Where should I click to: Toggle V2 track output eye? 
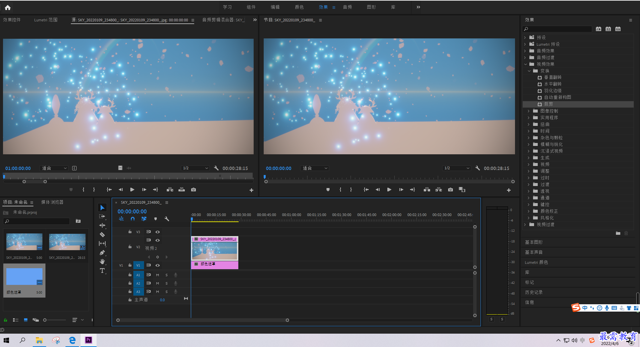point(157,240)
